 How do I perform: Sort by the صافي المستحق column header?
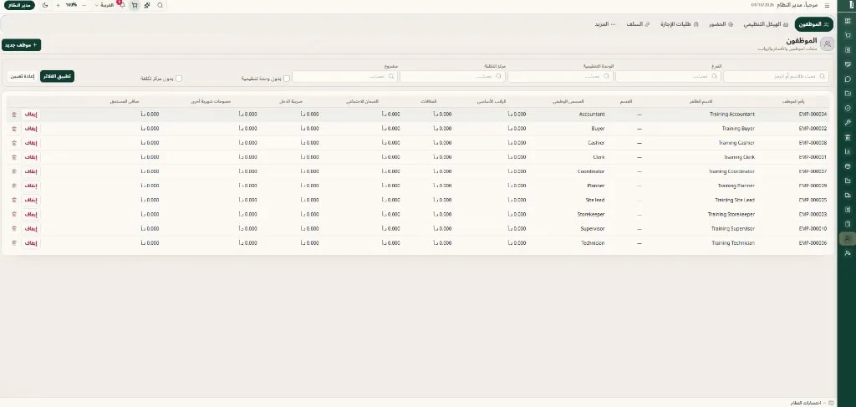(x=125, y=101)
